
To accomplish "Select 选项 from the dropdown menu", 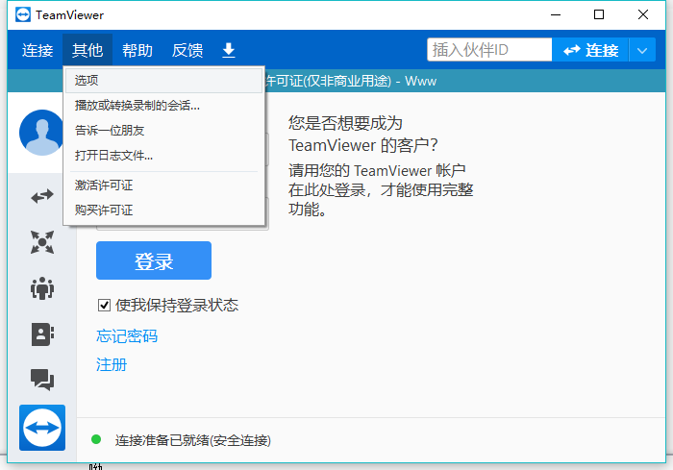I will (163, 81).
